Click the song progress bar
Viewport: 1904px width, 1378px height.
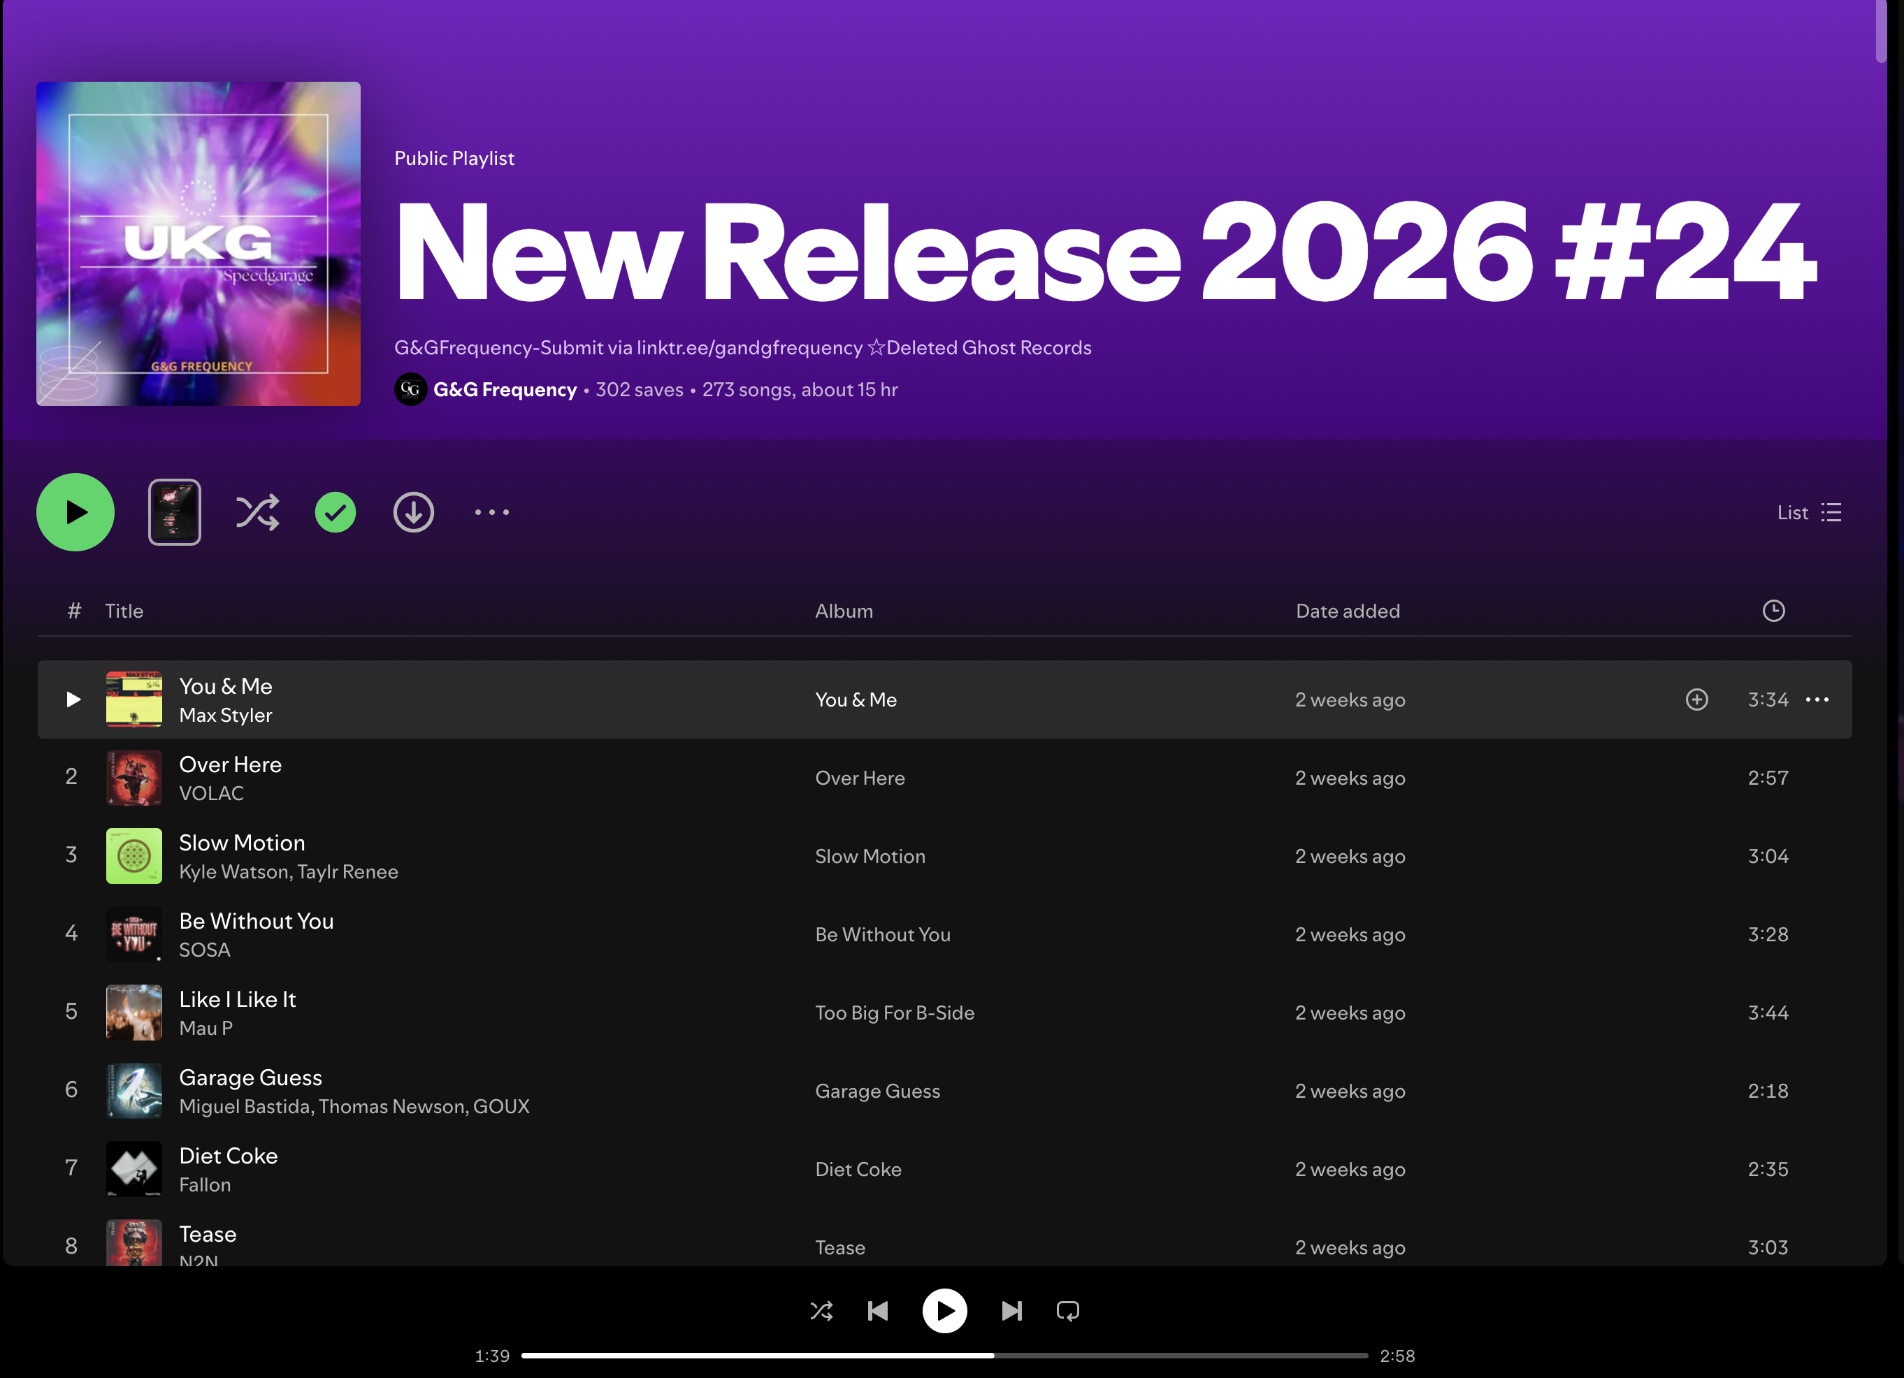pyautogui.click(x=944, y=1356)
